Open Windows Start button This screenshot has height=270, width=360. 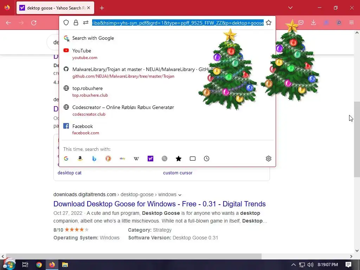pos(9,264)
